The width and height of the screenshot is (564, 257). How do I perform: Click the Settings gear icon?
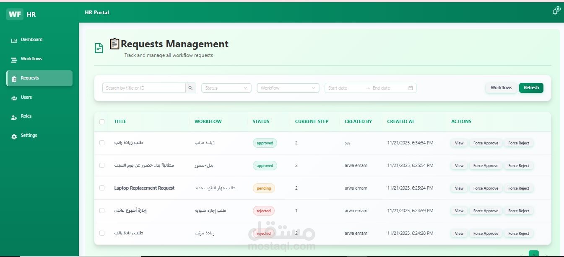click(14, 136)
